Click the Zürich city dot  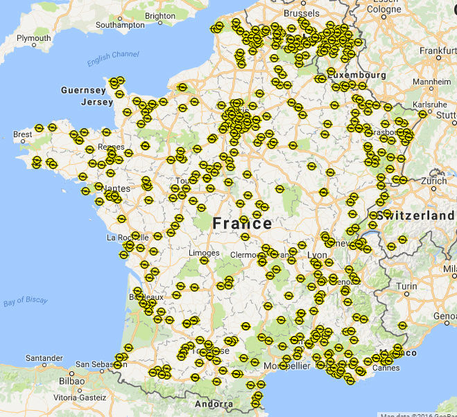coord(433,188)
